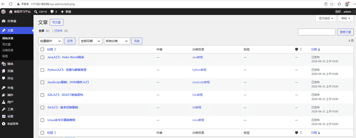Open the Python教程 category link
Viewport: 356px width, 138px height.
[199, 70]
